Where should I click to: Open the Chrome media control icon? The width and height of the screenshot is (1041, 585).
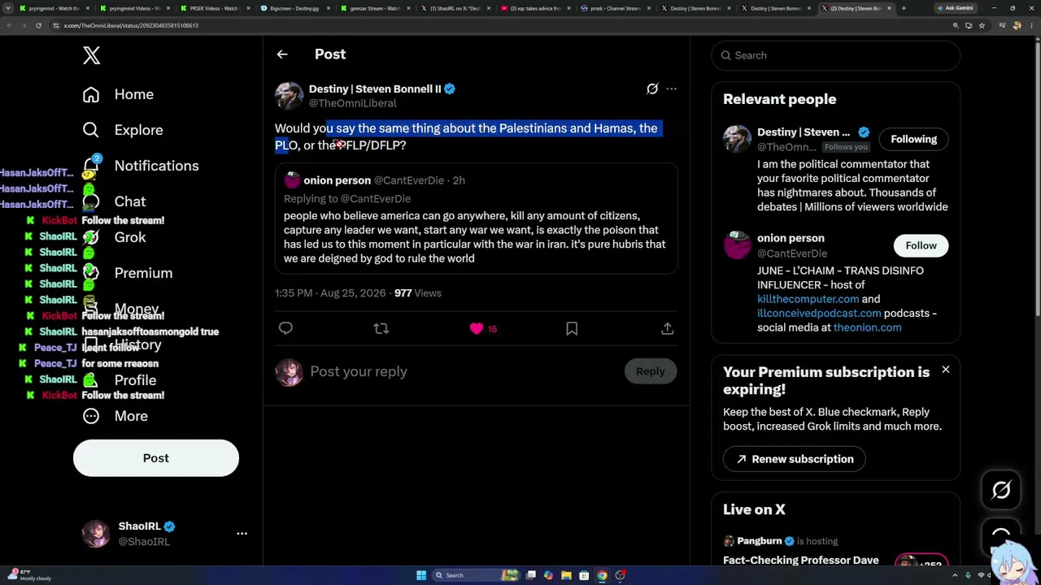tap(1001, 25)
